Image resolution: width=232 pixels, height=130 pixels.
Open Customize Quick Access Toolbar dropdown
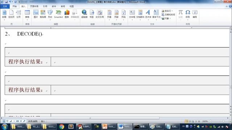[x=19, y=2]
